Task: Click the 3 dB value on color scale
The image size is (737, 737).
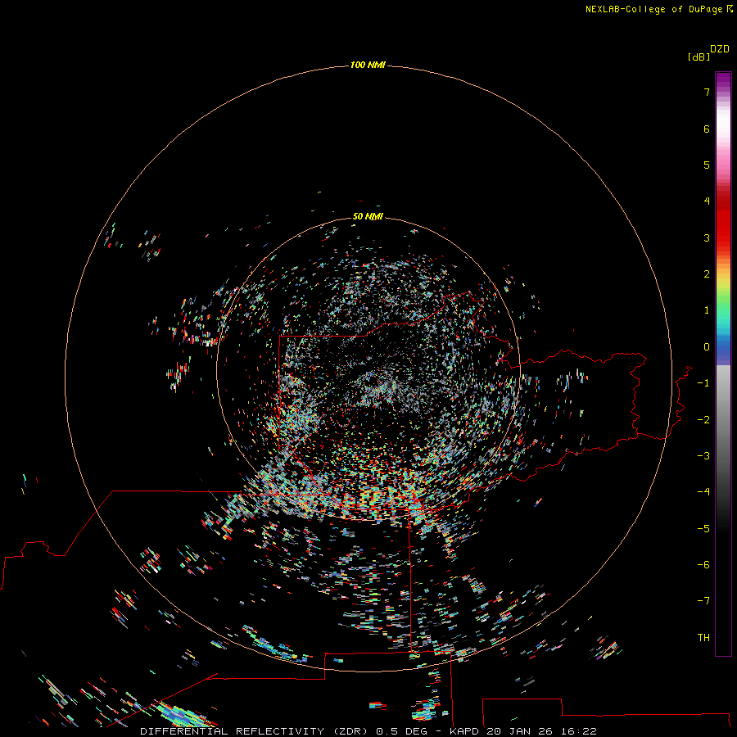Action: [707, 237]
